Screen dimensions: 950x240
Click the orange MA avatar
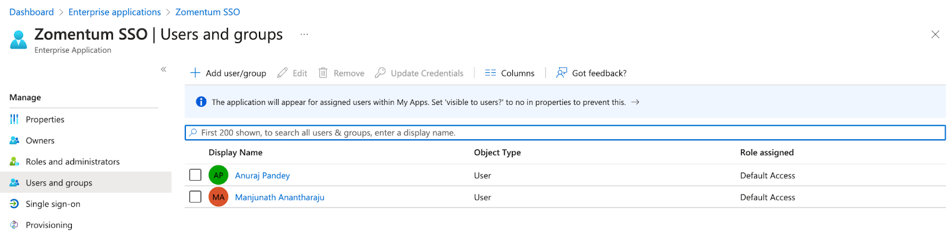coord(218,197)
